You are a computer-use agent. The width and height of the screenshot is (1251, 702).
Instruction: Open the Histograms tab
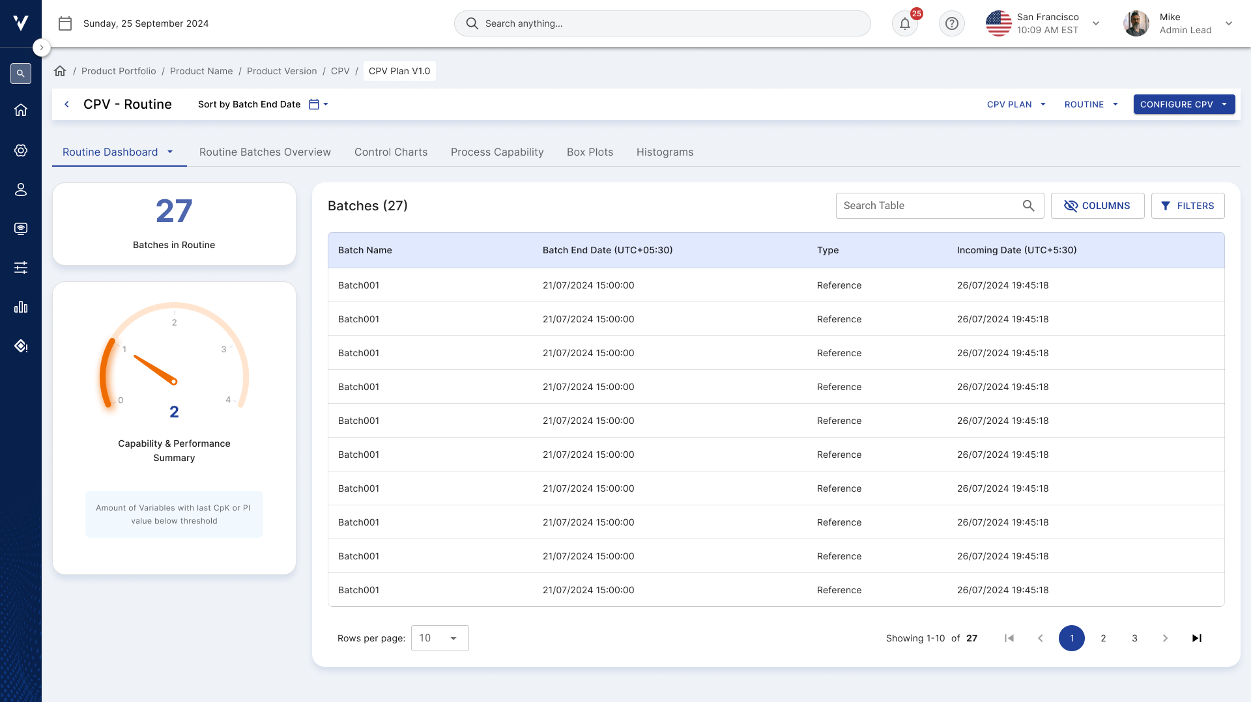665,152
